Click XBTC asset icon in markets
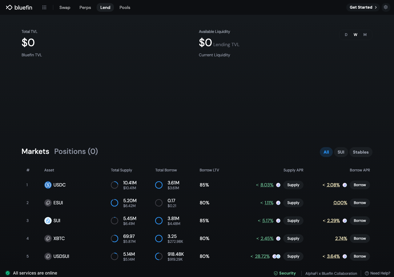Viewport: 394px width, 277px height. click(x=48, y=239)
